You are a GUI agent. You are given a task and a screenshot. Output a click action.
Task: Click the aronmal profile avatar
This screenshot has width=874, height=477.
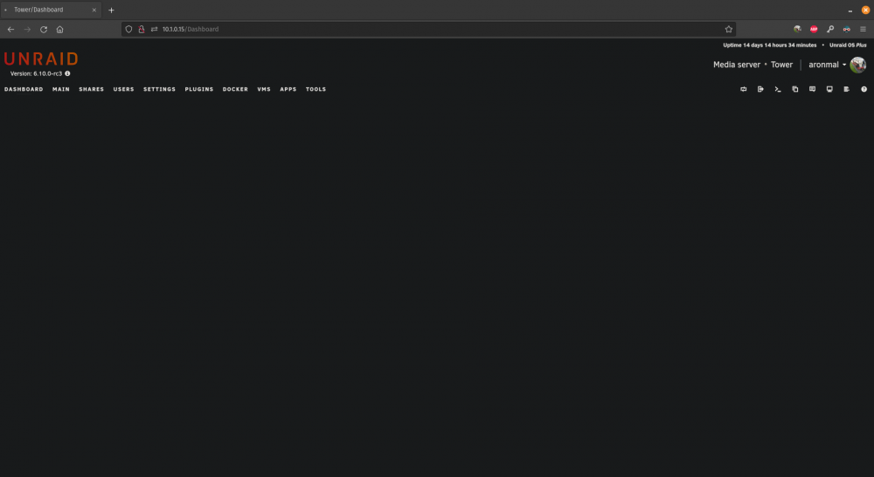click(858, 65)
